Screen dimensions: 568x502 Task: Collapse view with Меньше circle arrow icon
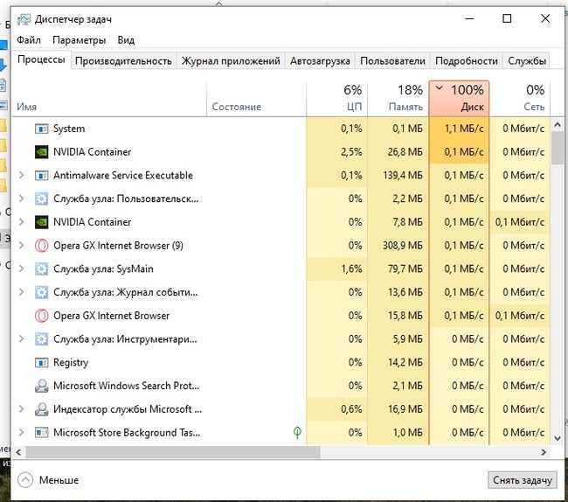pos(25,480)
